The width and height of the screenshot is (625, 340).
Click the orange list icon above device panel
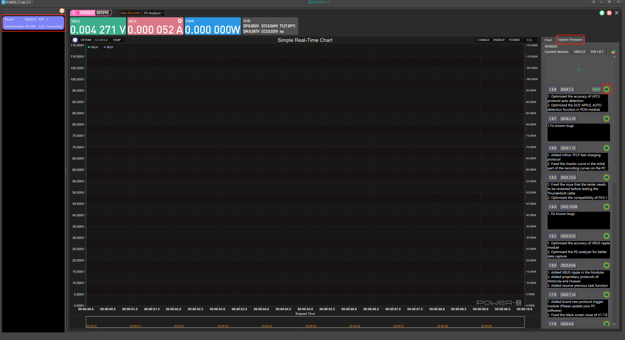[62, 11]
